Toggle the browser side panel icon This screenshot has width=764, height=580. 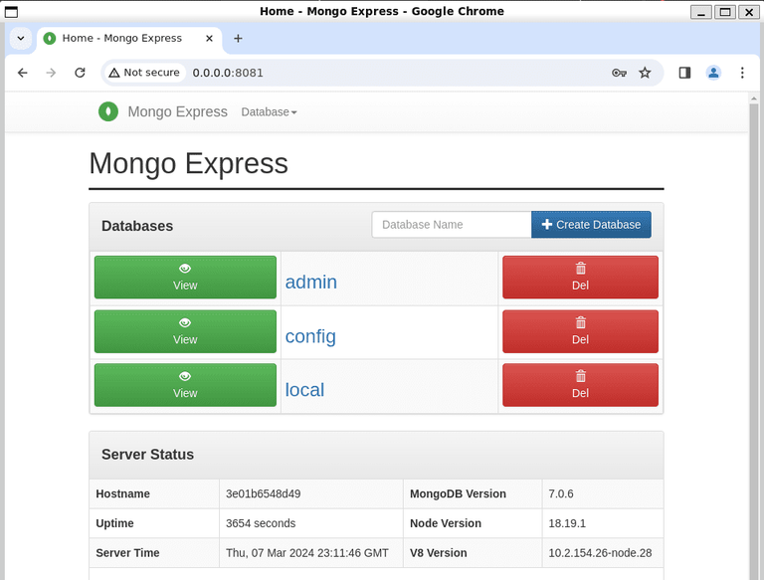684,73
